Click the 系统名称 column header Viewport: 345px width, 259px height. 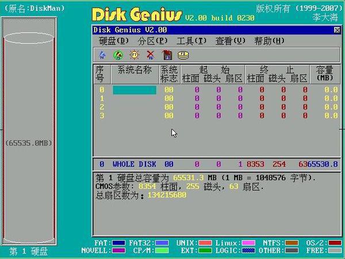[135, 75]
